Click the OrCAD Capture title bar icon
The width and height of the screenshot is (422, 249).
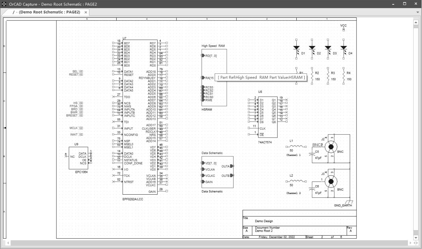[x=4, y=4]
